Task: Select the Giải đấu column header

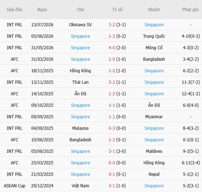Action: [x=15, y=10]
